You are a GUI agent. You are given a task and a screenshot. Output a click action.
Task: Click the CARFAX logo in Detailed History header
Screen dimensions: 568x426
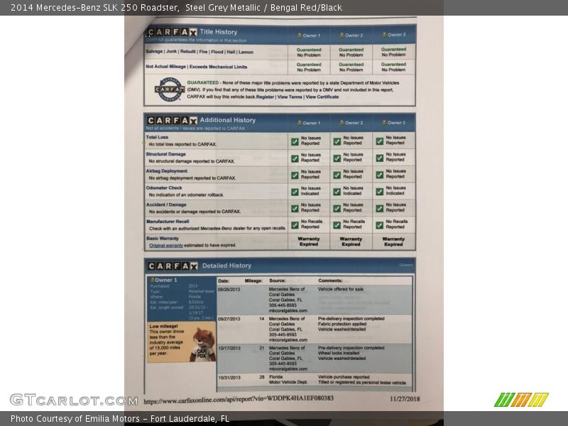pos(173,266)
